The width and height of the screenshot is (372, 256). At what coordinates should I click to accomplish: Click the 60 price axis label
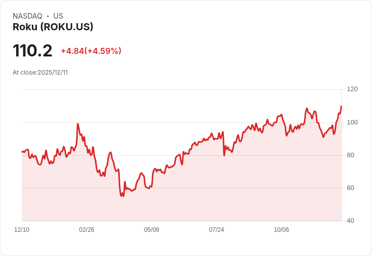[x=350, y=188]
